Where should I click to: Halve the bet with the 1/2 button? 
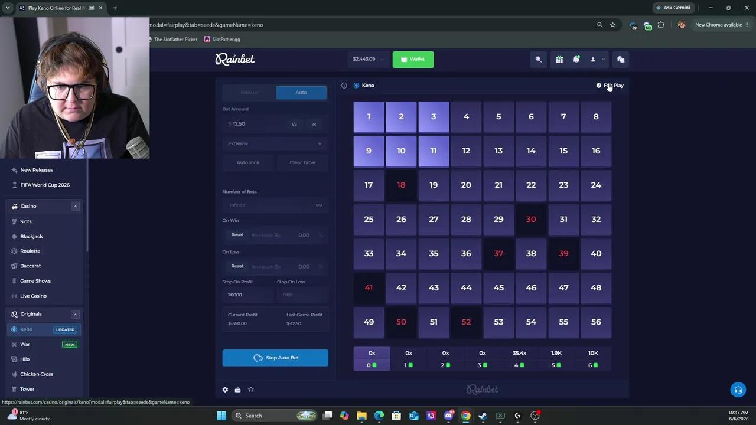pos(294,124)
